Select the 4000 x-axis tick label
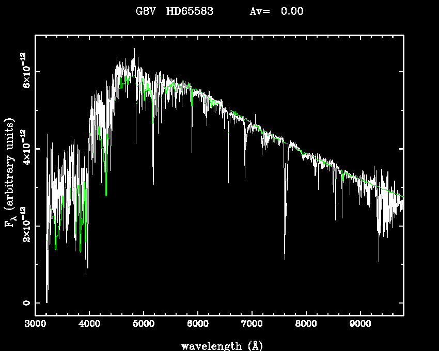The height and width of the screenshot is (351, 439). point(89,324)
